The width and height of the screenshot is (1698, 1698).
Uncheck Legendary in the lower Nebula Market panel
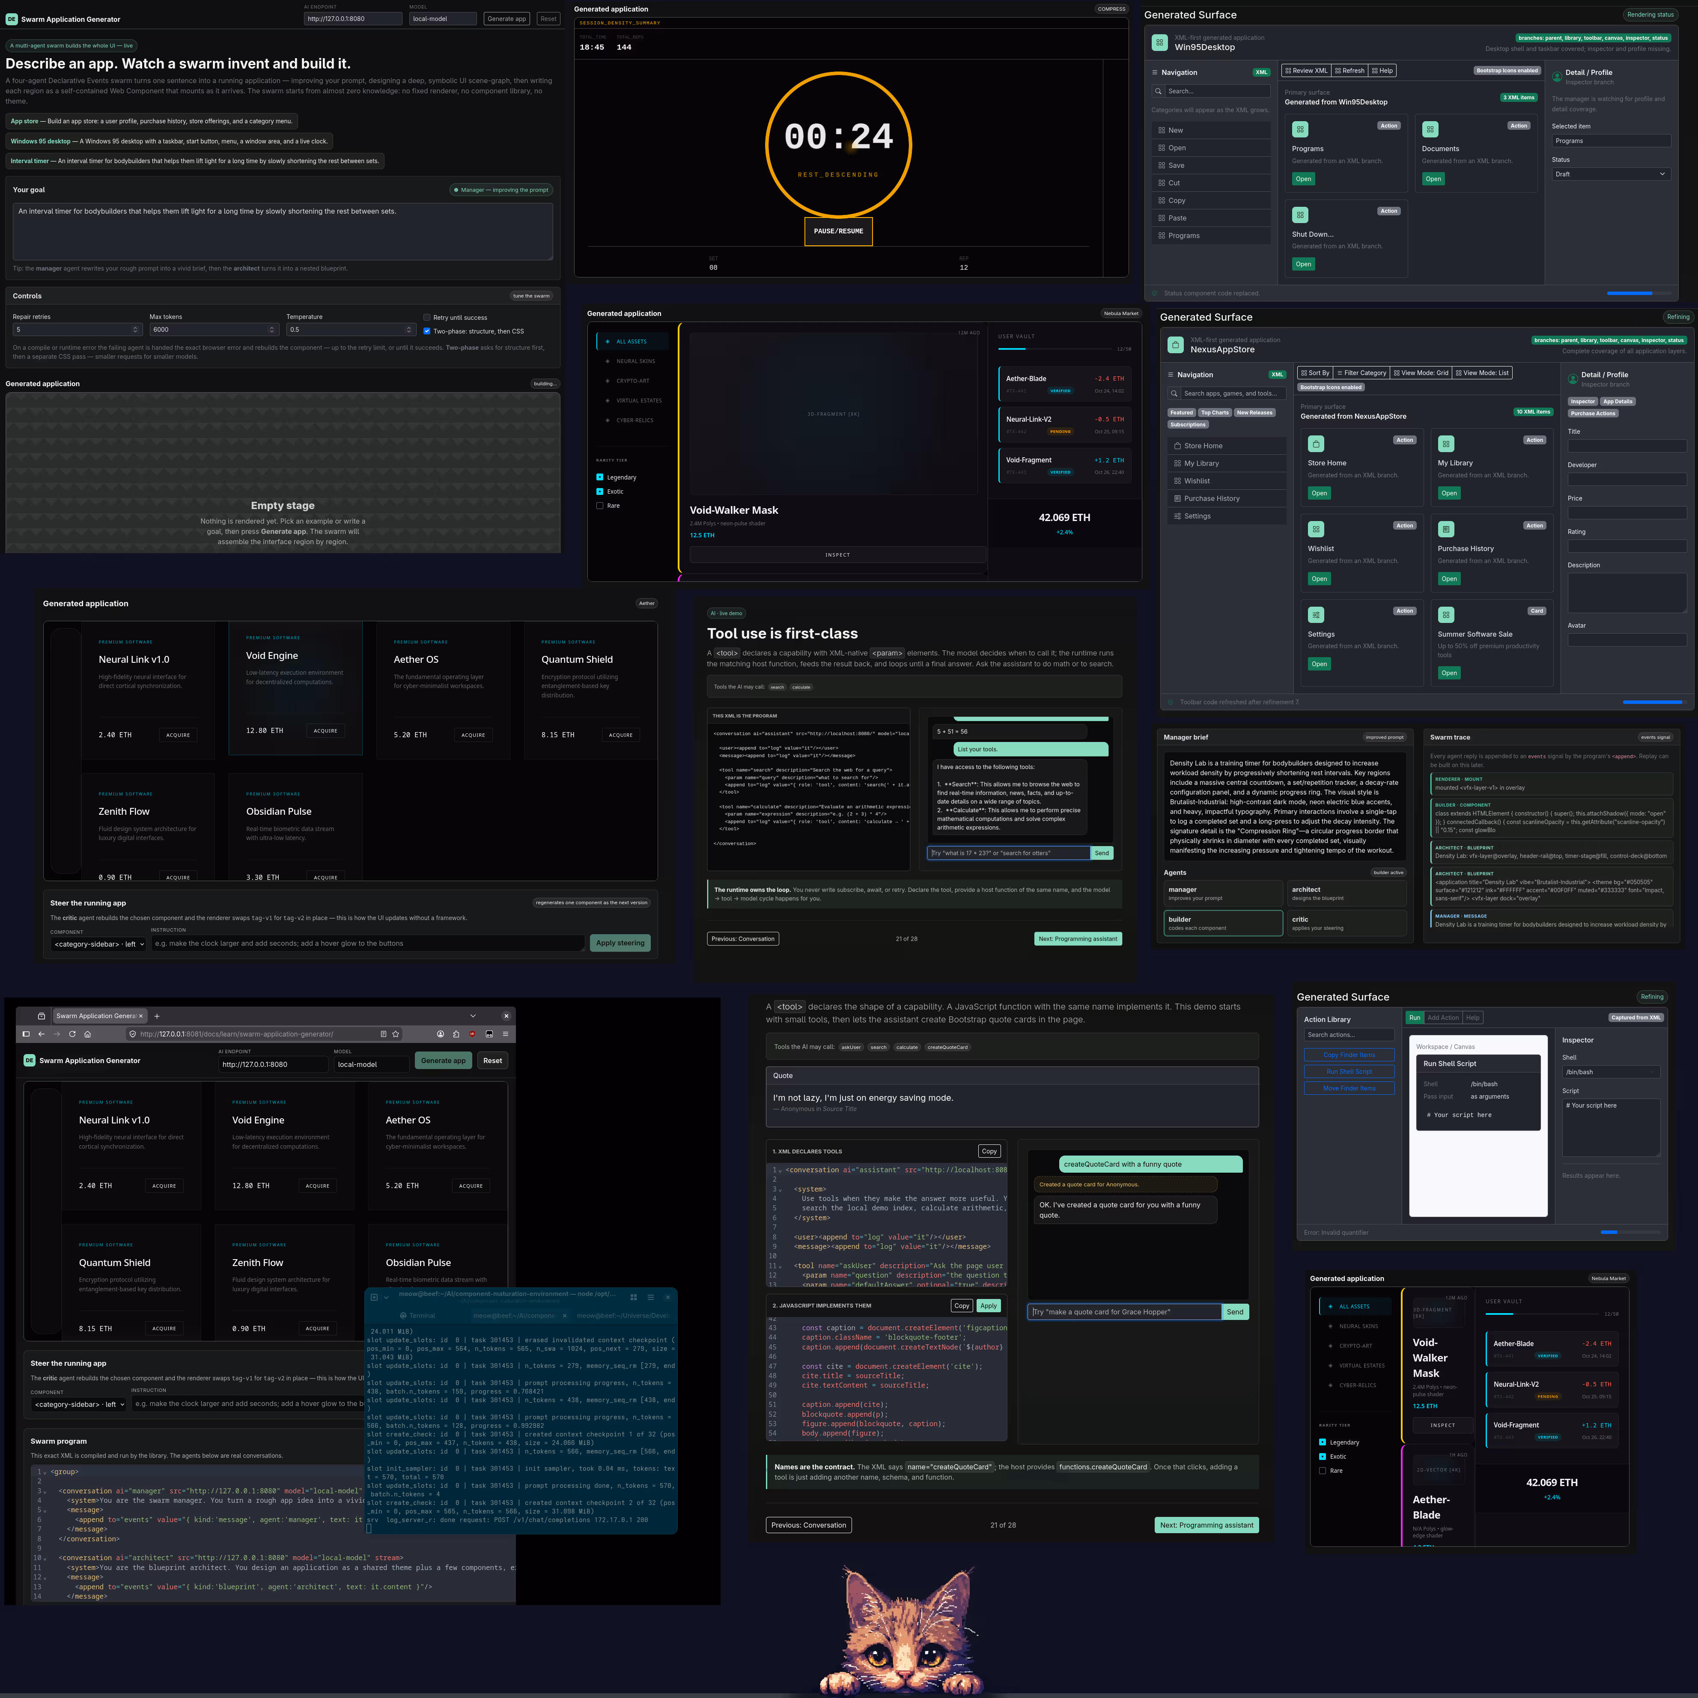coord(1323,1442)
